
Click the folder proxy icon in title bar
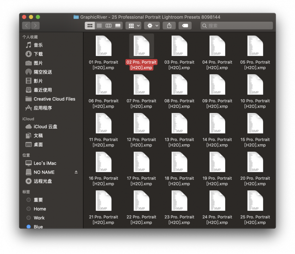coord(76,17)
